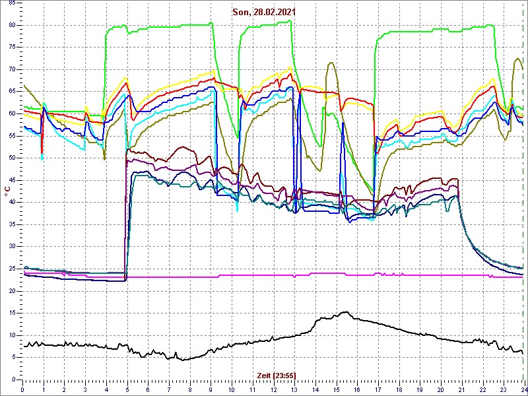Click the '°C' temperature axis unit label
Viewport: 528px width, 396px height.
[x=7, y=193]
